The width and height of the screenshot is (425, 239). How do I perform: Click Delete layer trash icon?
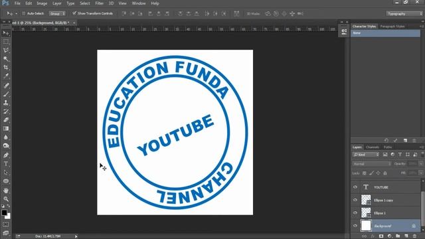[x=414, y=236]
